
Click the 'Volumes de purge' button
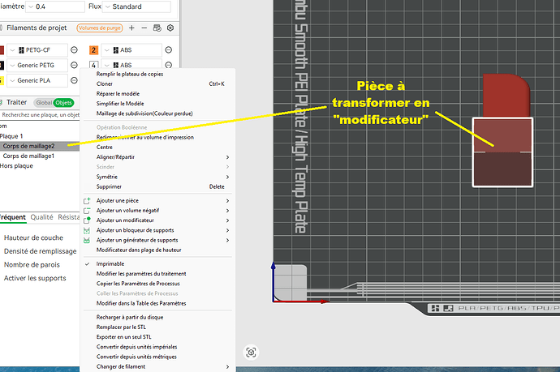tap(100, 28)
